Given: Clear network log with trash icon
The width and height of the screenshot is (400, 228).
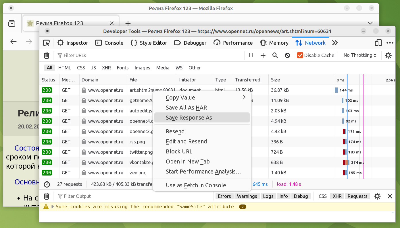Looking at the screenshot, I should click(47, 55).
